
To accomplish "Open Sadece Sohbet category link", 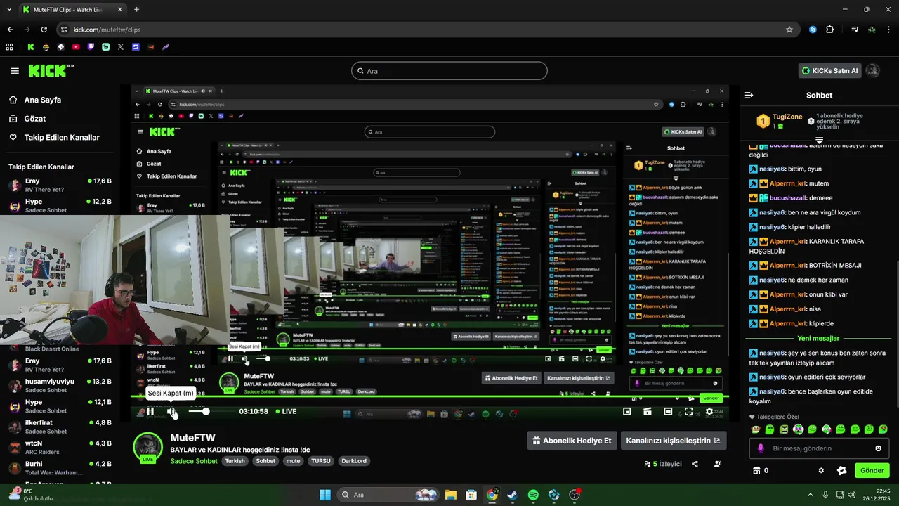I will (194, 461).
